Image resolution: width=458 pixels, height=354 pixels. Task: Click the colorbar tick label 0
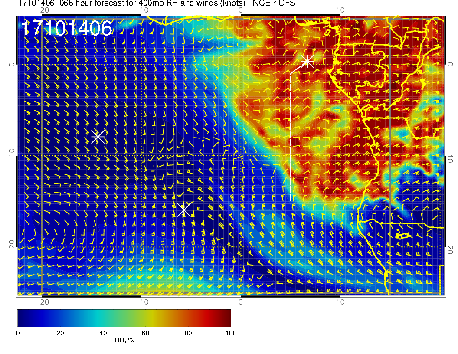pos(18,333)
